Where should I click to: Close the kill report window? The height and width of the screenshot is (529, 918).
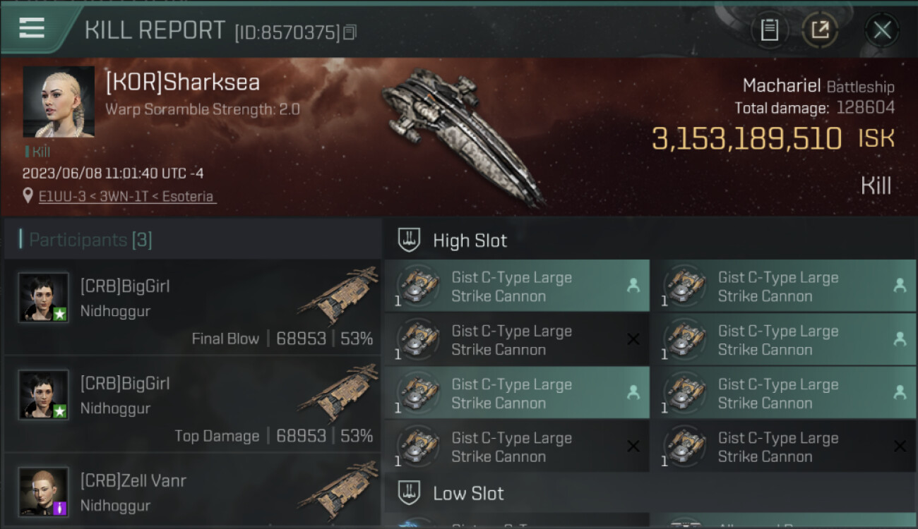tap(882, 30)
